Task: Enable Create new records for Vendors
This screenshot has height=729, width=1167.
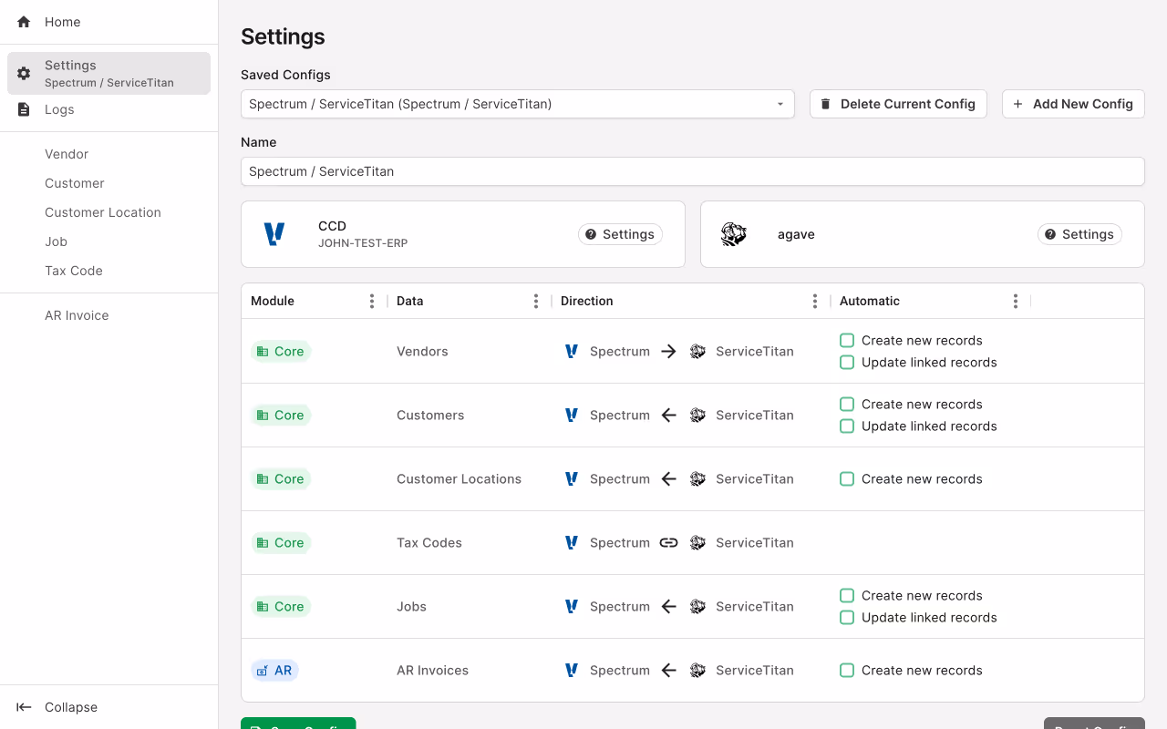Action: [847, 341]
